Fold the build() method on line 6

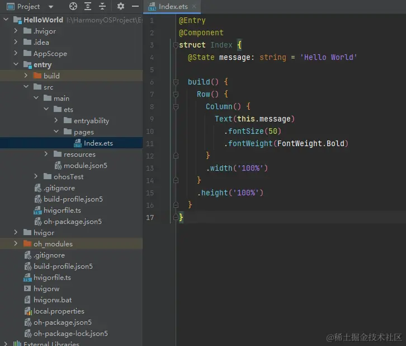point(176,82)
